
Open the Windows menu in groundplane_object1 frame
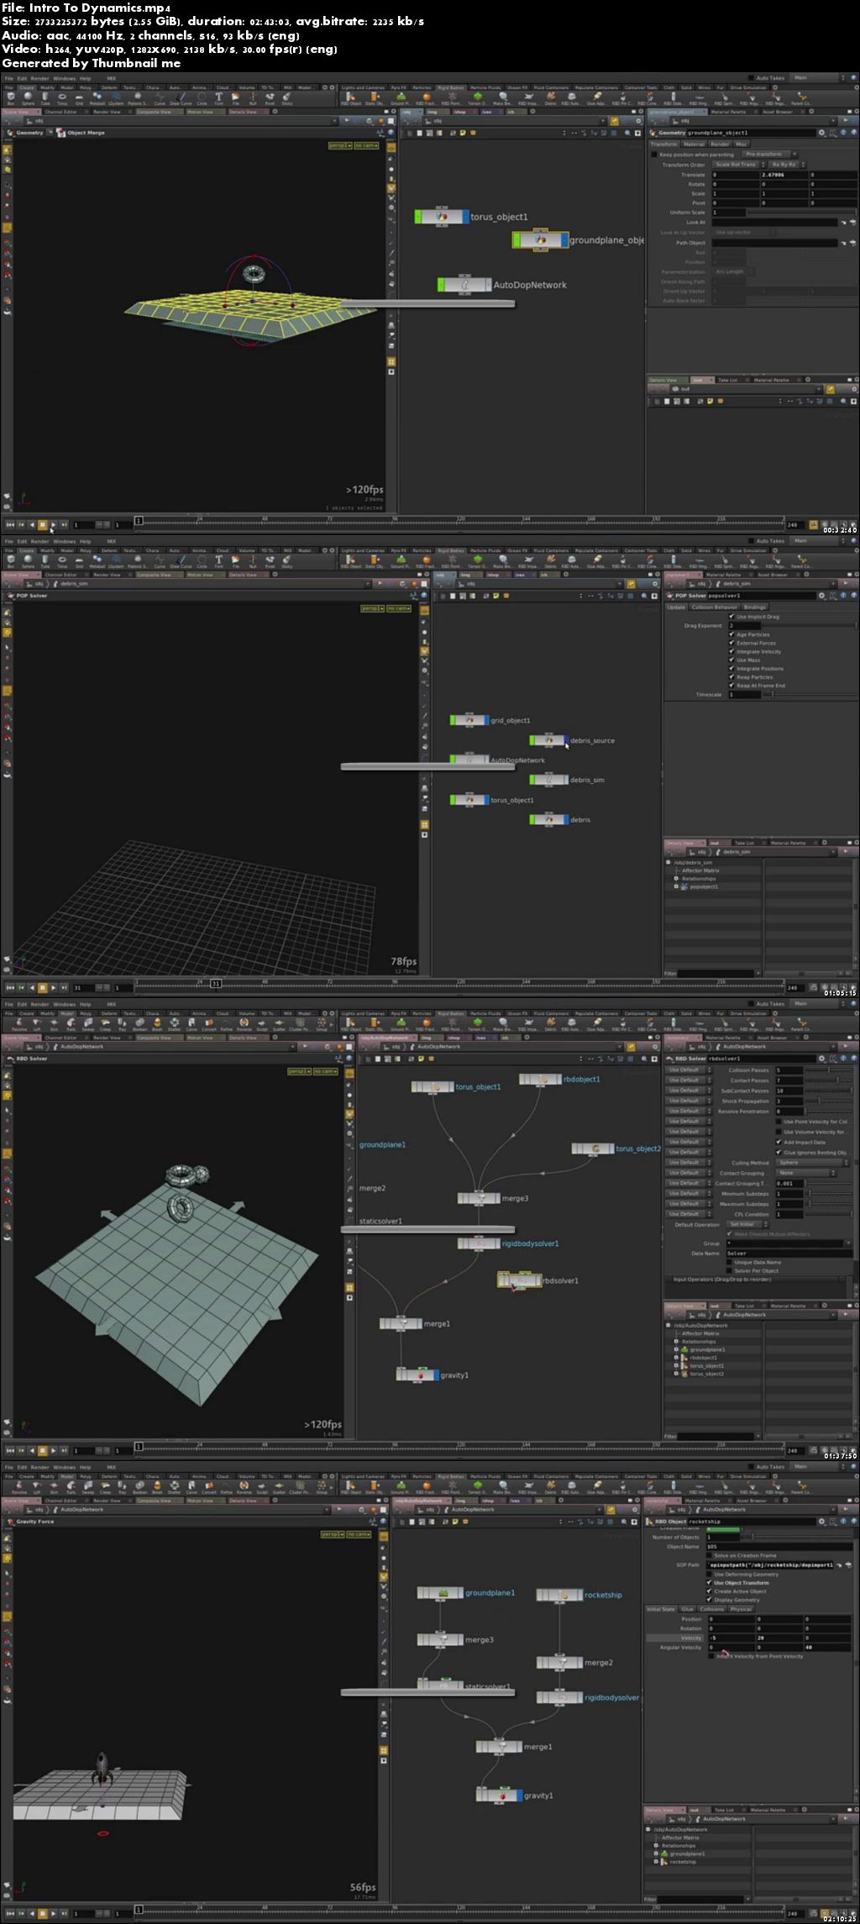64,78
